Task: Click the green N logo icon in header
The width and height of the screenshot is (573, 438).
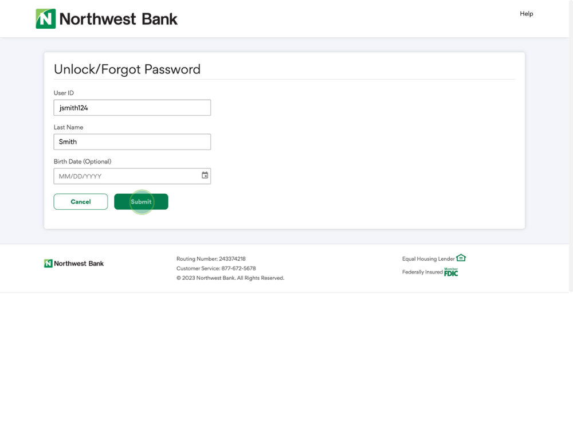Action: (46, 19)
